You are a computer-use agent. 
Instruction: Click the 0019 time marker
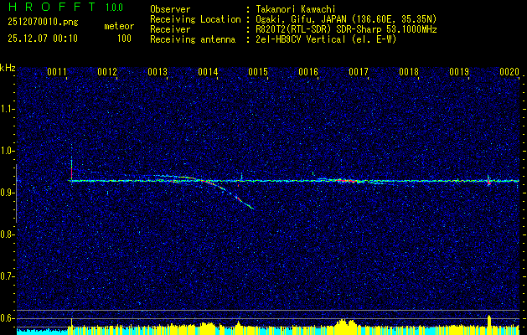coord(459,72)
